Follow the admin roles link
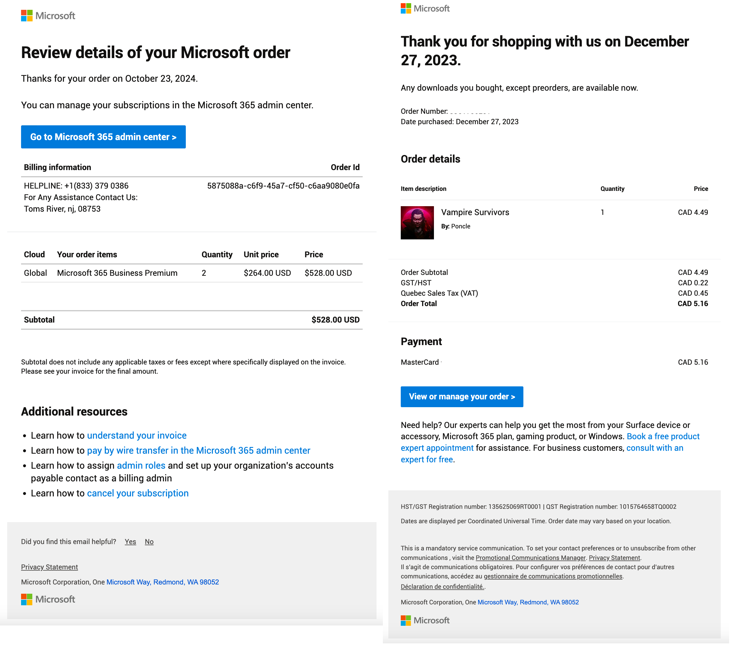The image size is (734, 648). click(141, 466)
